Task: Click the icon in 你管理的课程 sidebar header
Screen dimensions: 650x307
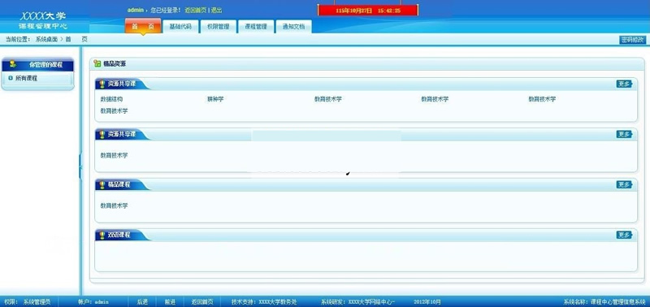Action: coord(13,64)
